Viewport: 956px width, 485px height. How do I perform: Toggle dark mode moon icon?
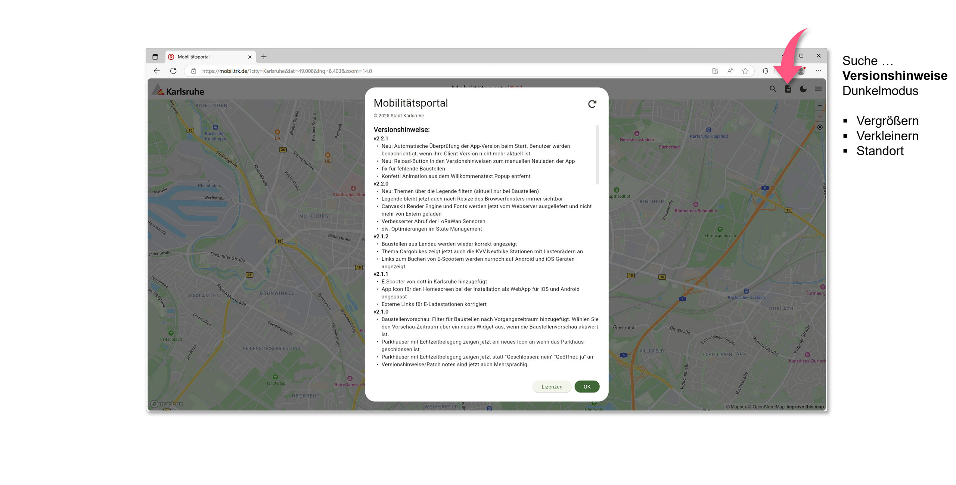pyautogui.click(x=803, y=89)
